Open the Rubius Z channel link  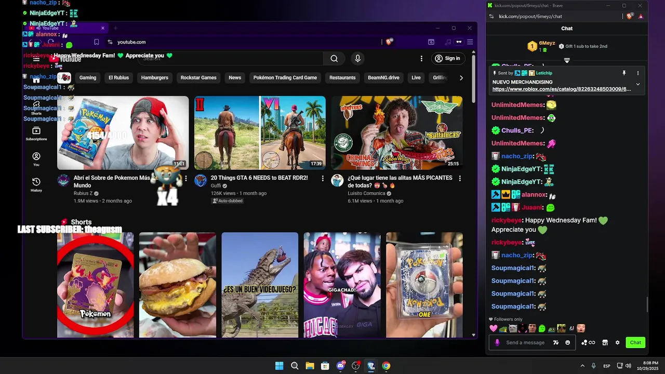point(83,193)
